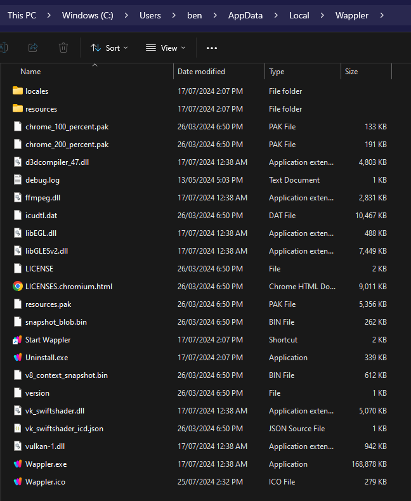
Task: Click the debug.log text document icon
Action: point(18,180)
